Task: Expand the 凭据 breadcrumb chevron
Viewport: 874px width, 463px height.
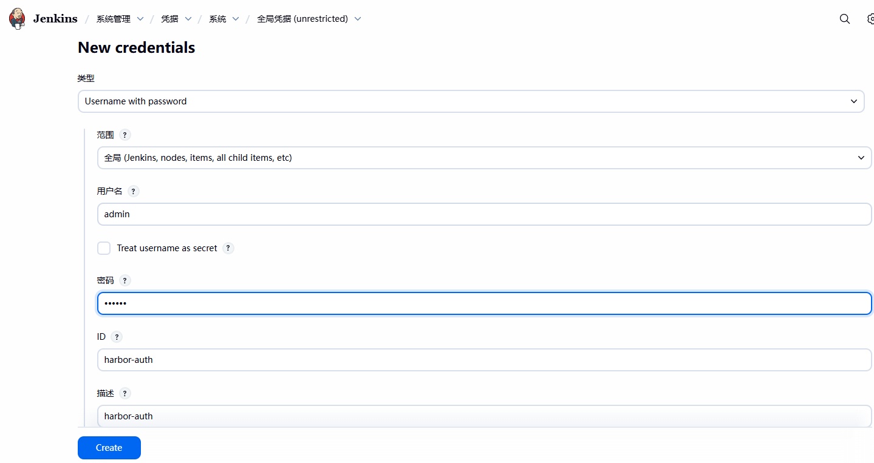Action: 188,19
